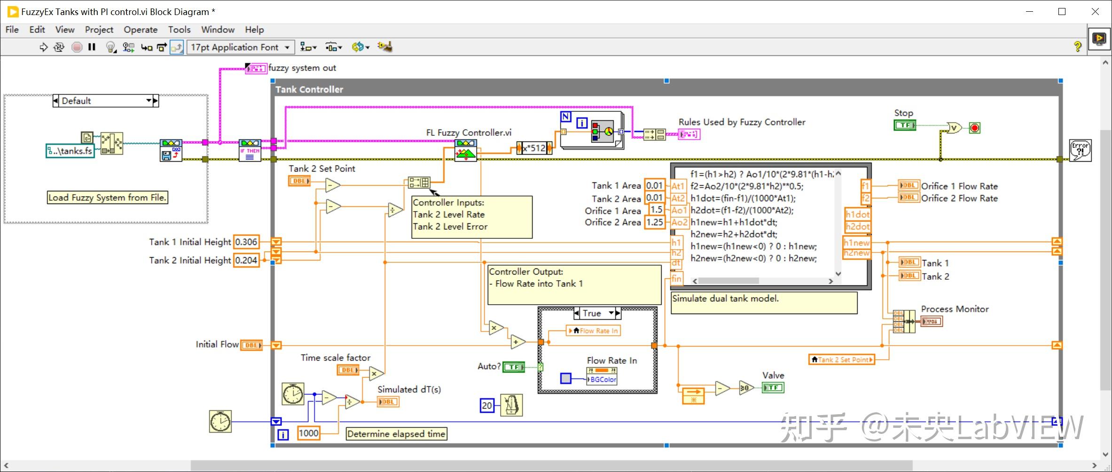
Task: Click the blue BGColor color constant
Action: [x=566, y=378]
